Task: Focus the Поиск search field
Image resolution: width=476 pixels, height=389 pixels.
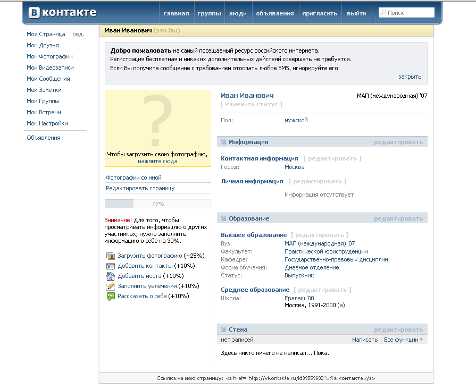Action: pos(406,12)
